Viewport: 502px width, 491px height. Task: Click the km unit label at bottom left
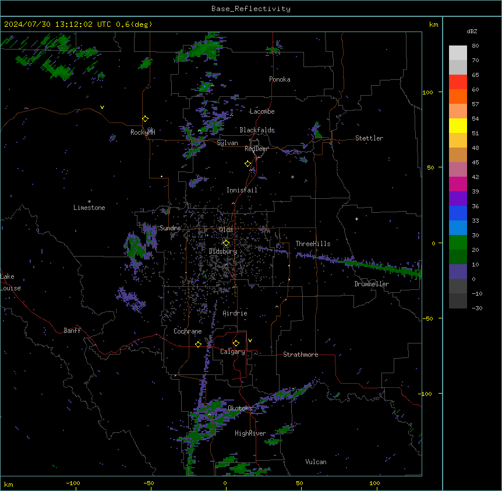click(x=9, y=484)
